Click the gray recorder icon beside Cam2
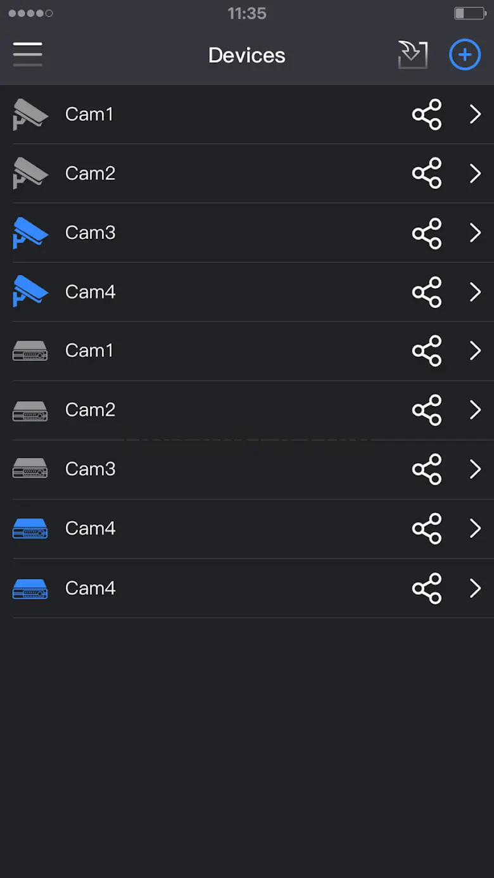Viewport: 494px width, 878px height. pos(30,410)
